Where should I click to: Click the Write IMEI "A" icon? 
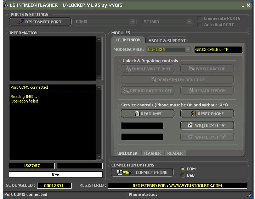point(191,125)
